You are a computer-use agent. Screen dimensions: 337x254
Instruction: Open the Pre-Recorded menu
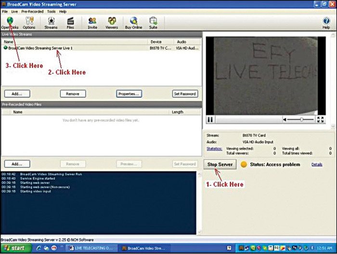pyautogui.click(x=32, y=11)
